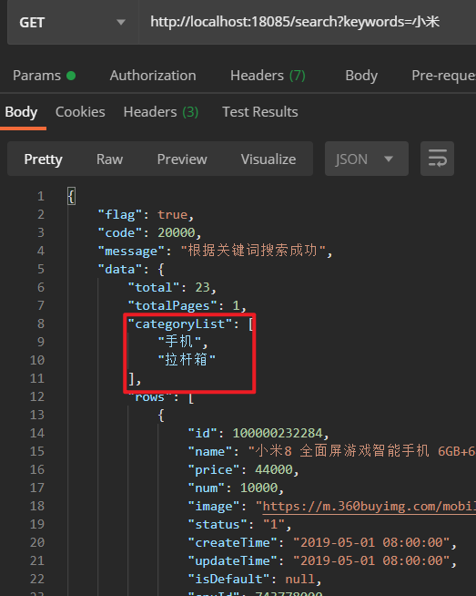Open the 360buyimg image URL link
The image size is (476, 596).
click(x=369, y=507)
